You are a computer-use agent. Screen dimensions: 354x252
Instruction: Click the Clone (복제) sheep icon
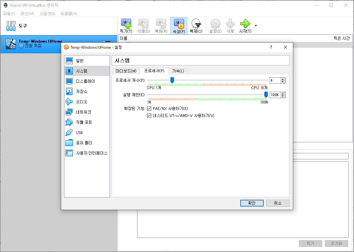pyautogui.click(x=196, y=23)
